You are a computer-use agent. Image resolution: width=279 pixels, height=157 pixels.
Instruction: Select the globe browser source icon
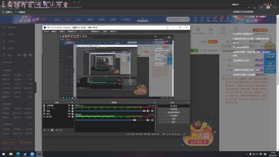[x=44, y=105]
